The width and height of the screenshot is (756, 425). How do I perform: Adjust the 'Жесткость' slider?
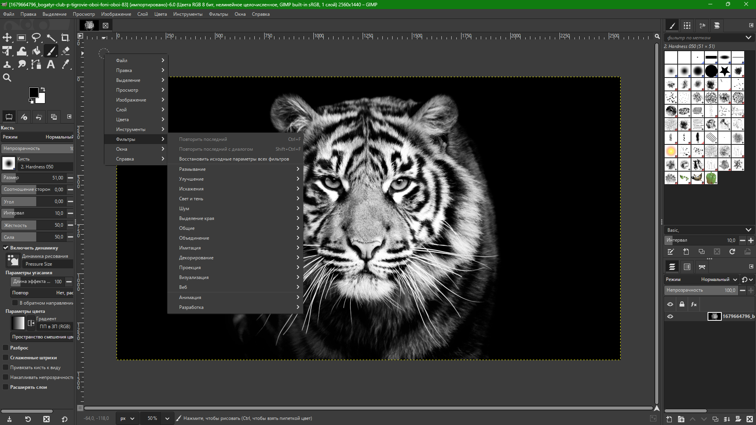(x=33, y=225)
